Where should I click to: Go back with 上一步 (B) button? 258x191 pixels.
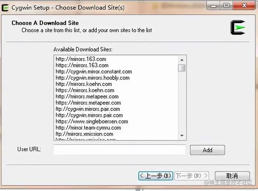[x=156, y=176]
